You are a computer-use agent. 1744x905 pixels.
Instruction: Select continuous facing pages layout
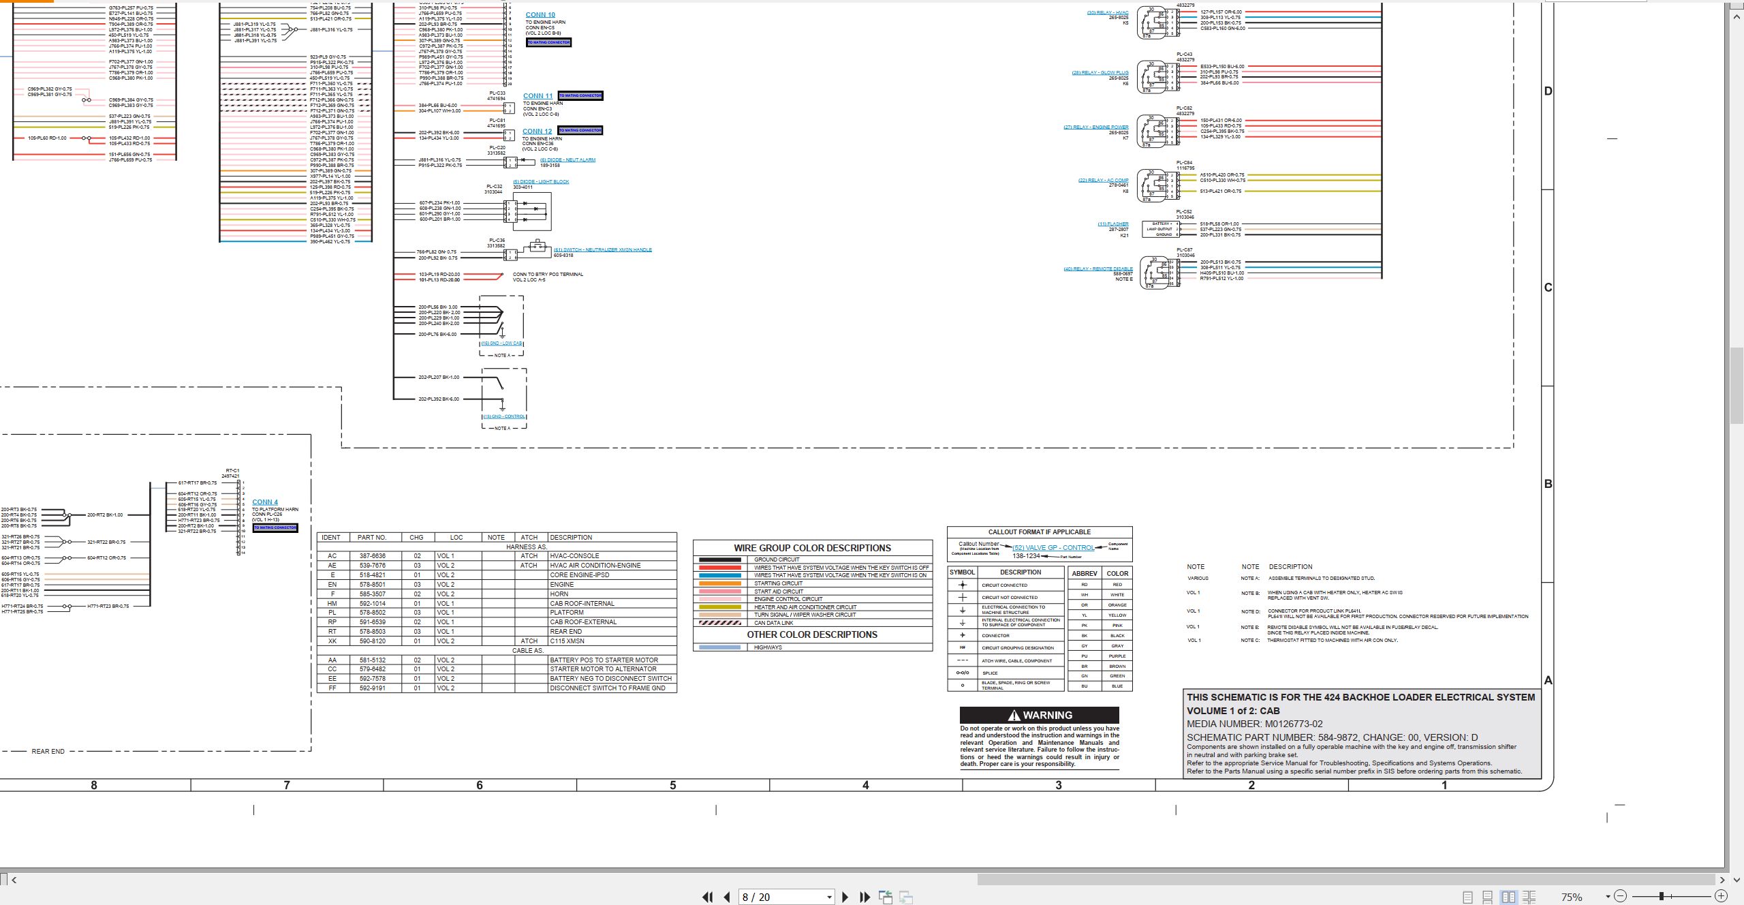[1529, 897]
